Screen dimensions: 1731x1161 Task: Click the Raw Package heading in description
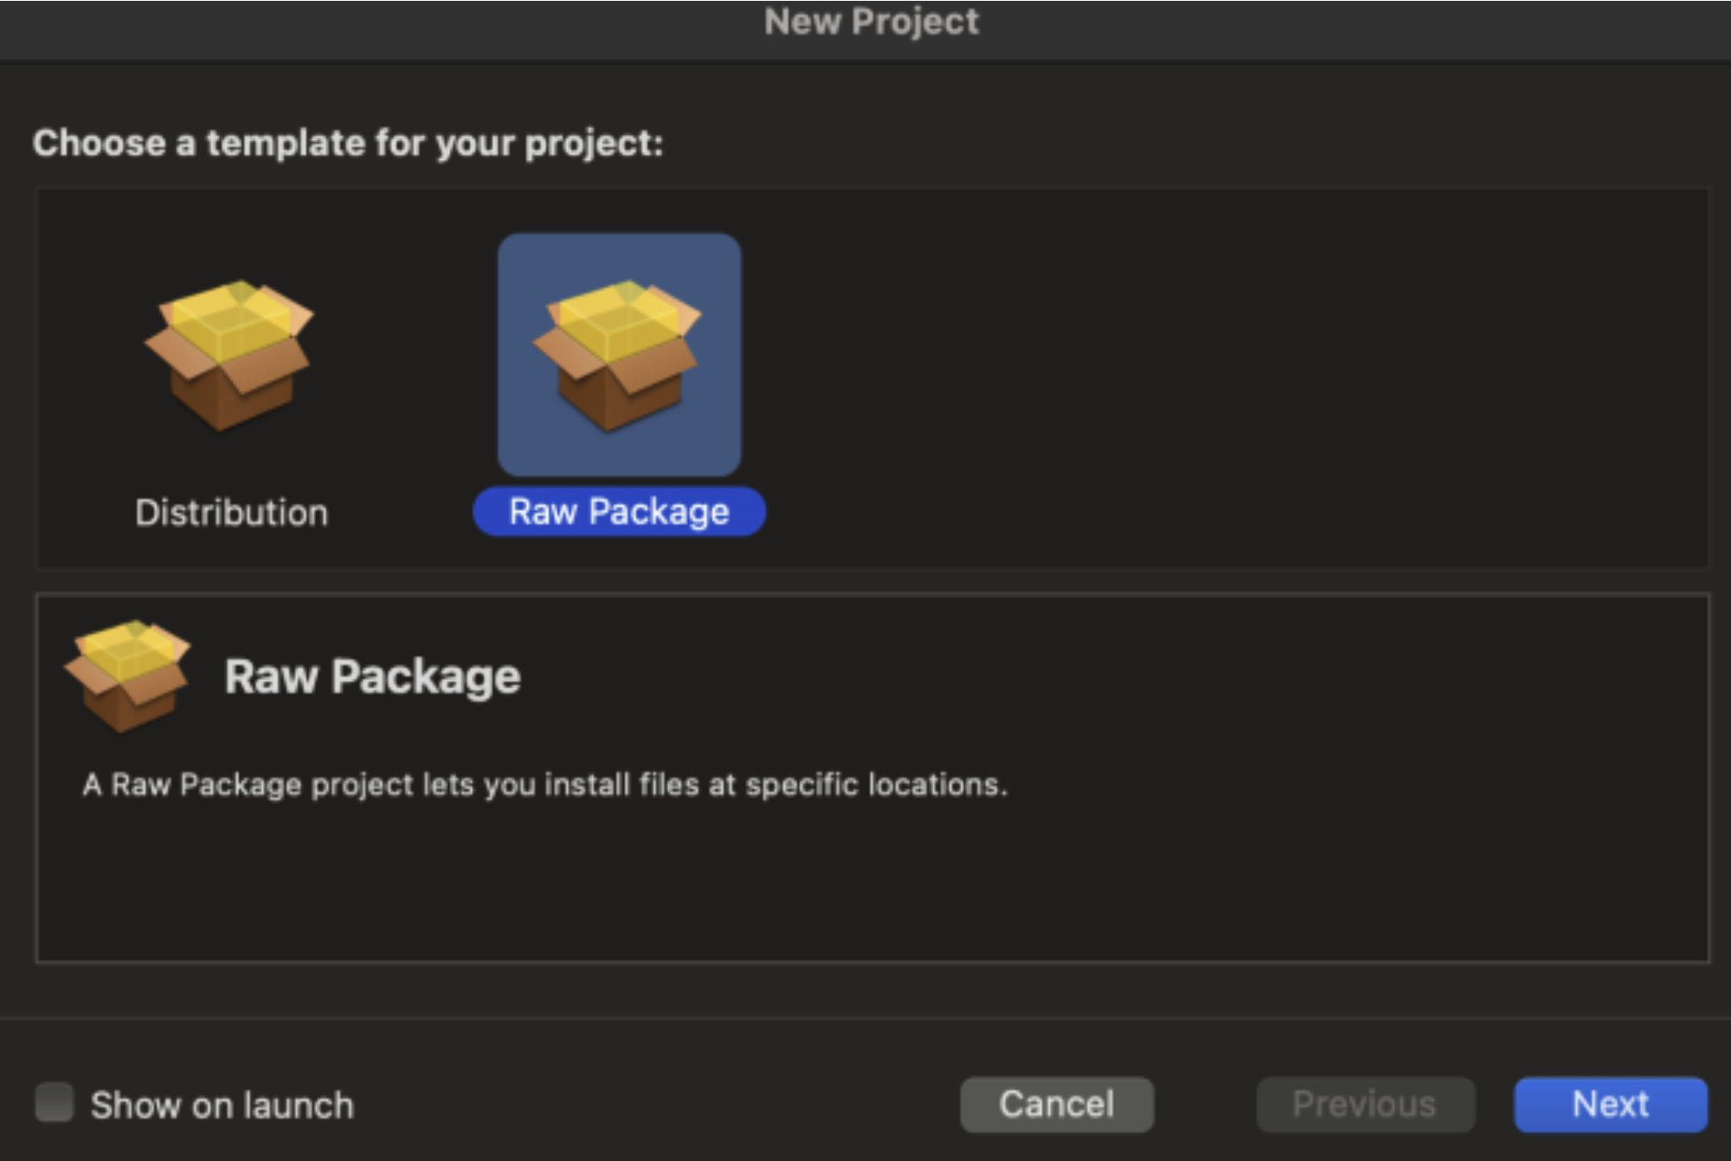372,676
